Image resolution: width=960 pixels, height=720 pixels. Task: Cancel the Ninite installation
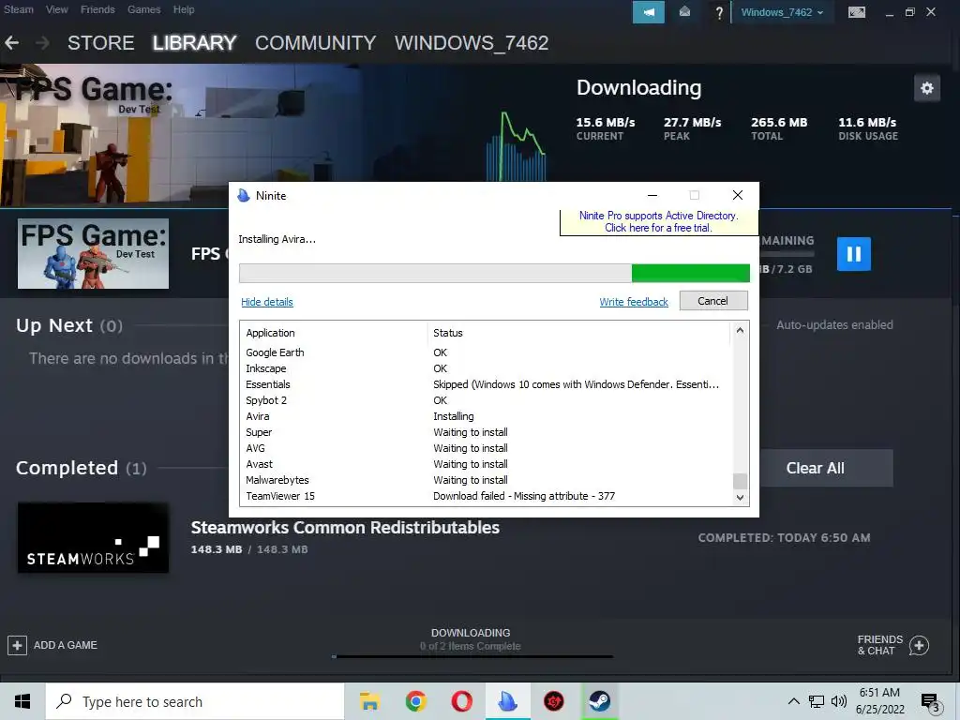click(713, 301)
